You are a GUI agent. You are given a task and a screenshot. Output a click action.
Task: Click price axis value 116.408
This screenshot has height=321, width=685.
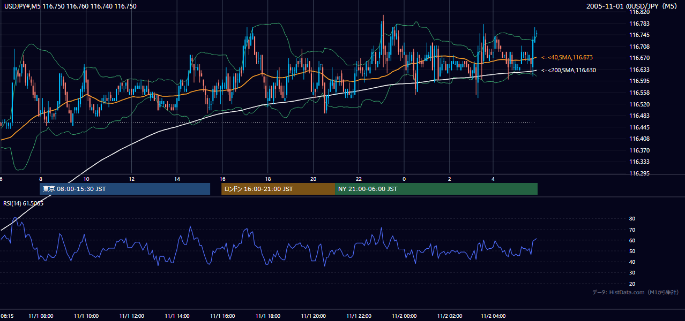tap(639, 139)
